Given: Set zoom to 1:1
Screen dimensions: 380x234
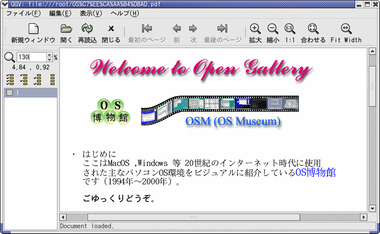Looking at the screenshot, I should [290, 33].
